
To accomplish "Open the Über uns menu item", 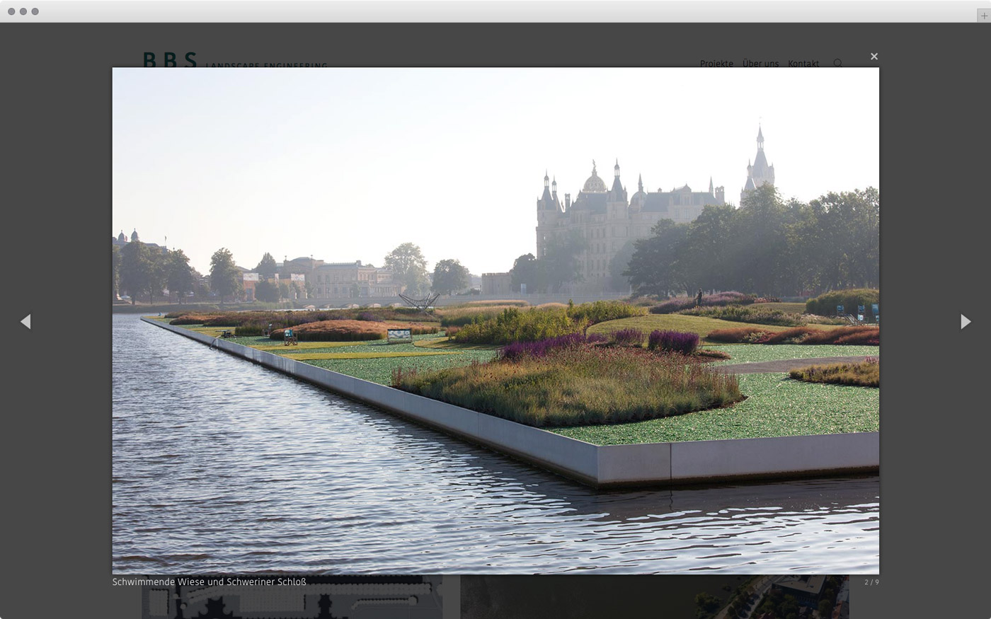I will [x=760, y=63].
